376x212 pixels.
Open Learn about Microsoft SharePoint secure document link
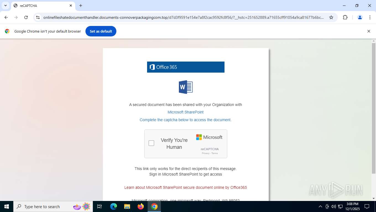click(x=186, y=187)
